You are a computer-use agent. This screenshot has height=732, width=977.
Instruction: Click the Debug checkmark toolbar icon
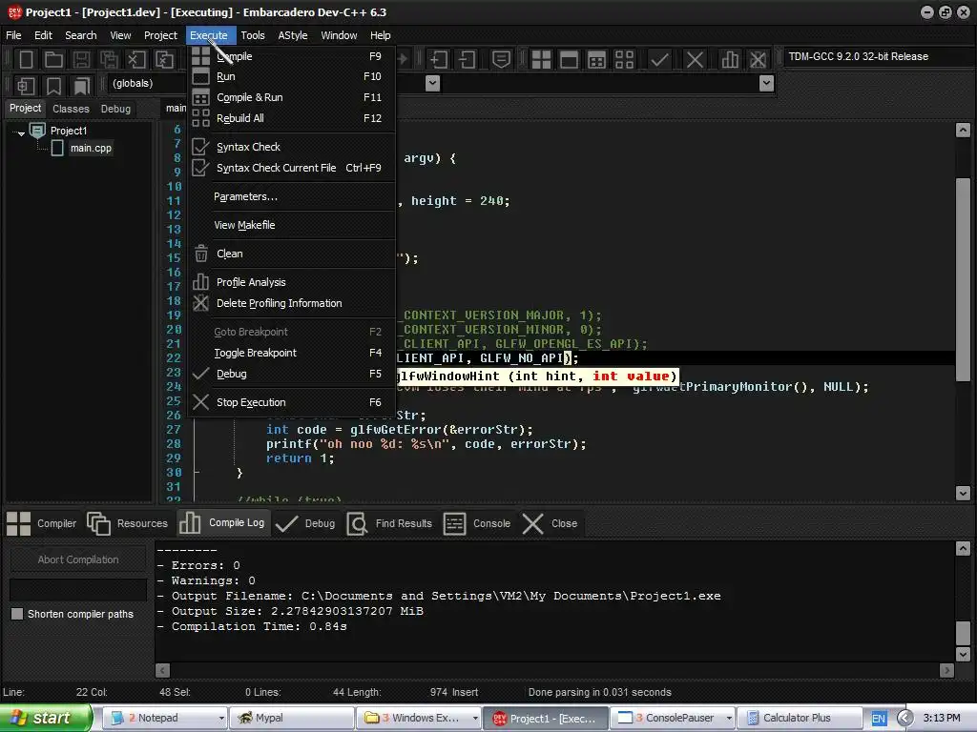point(659,60)
